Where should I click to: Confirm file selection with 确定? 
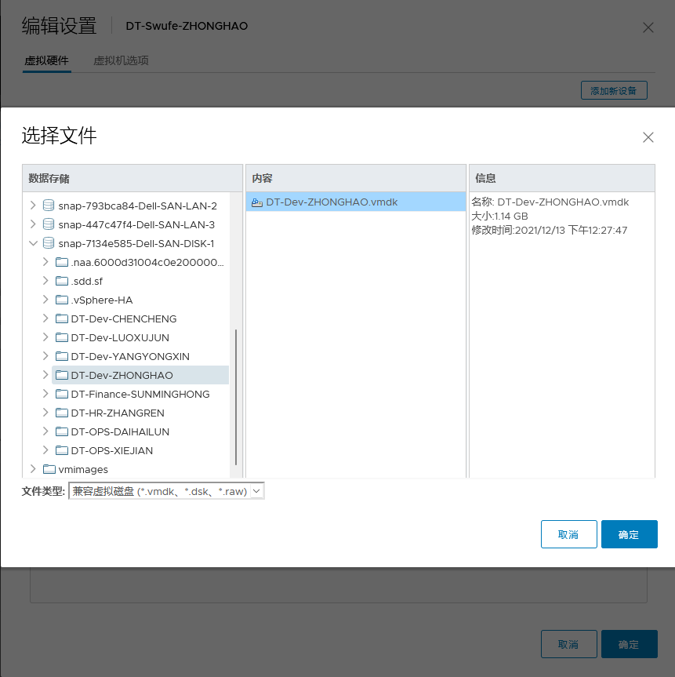(x=629, y=533)
